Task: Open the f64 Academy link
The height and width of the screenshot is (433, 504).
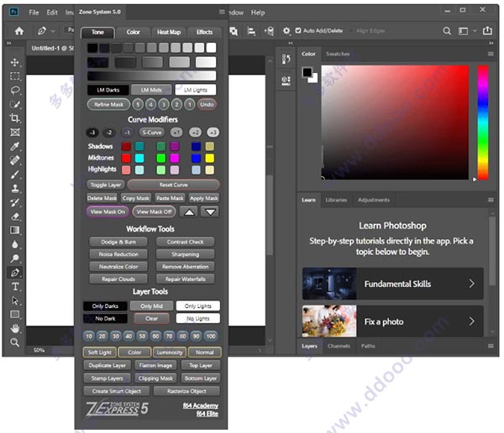Action: point(201,405)
